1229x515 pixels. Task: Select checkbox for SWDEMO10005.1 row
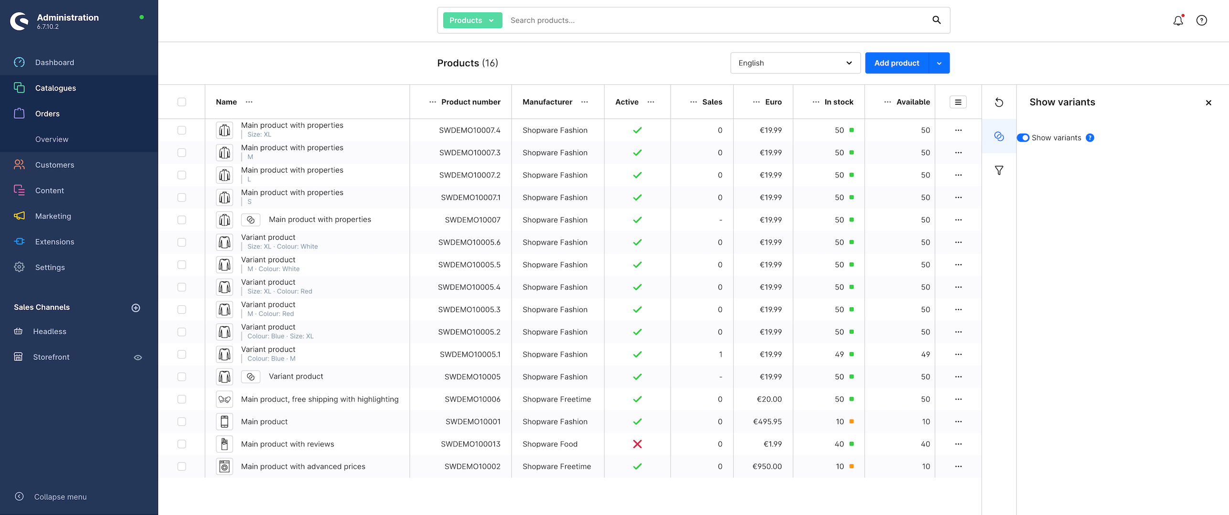182,354
